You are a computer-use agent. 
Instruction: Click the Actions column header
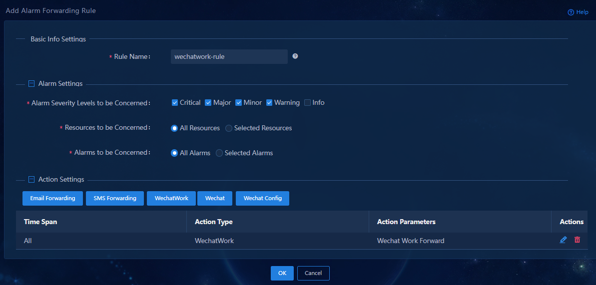click(x=570, y=222)
